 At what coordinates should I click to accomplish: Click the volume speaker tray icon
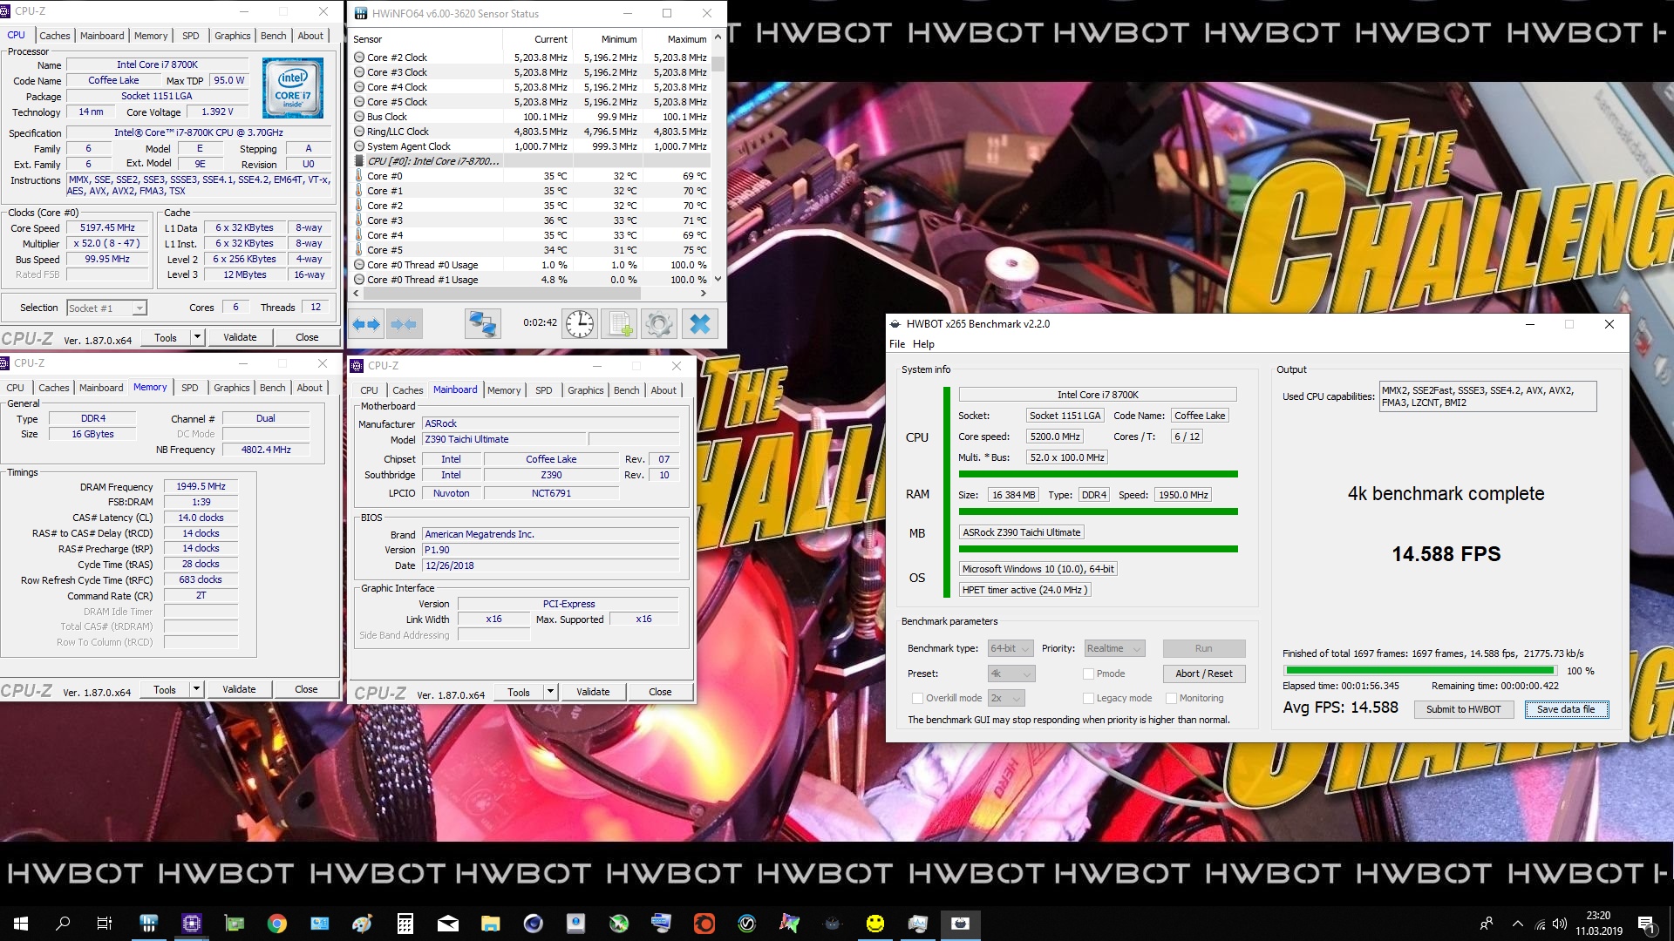tap(1560, 924)
